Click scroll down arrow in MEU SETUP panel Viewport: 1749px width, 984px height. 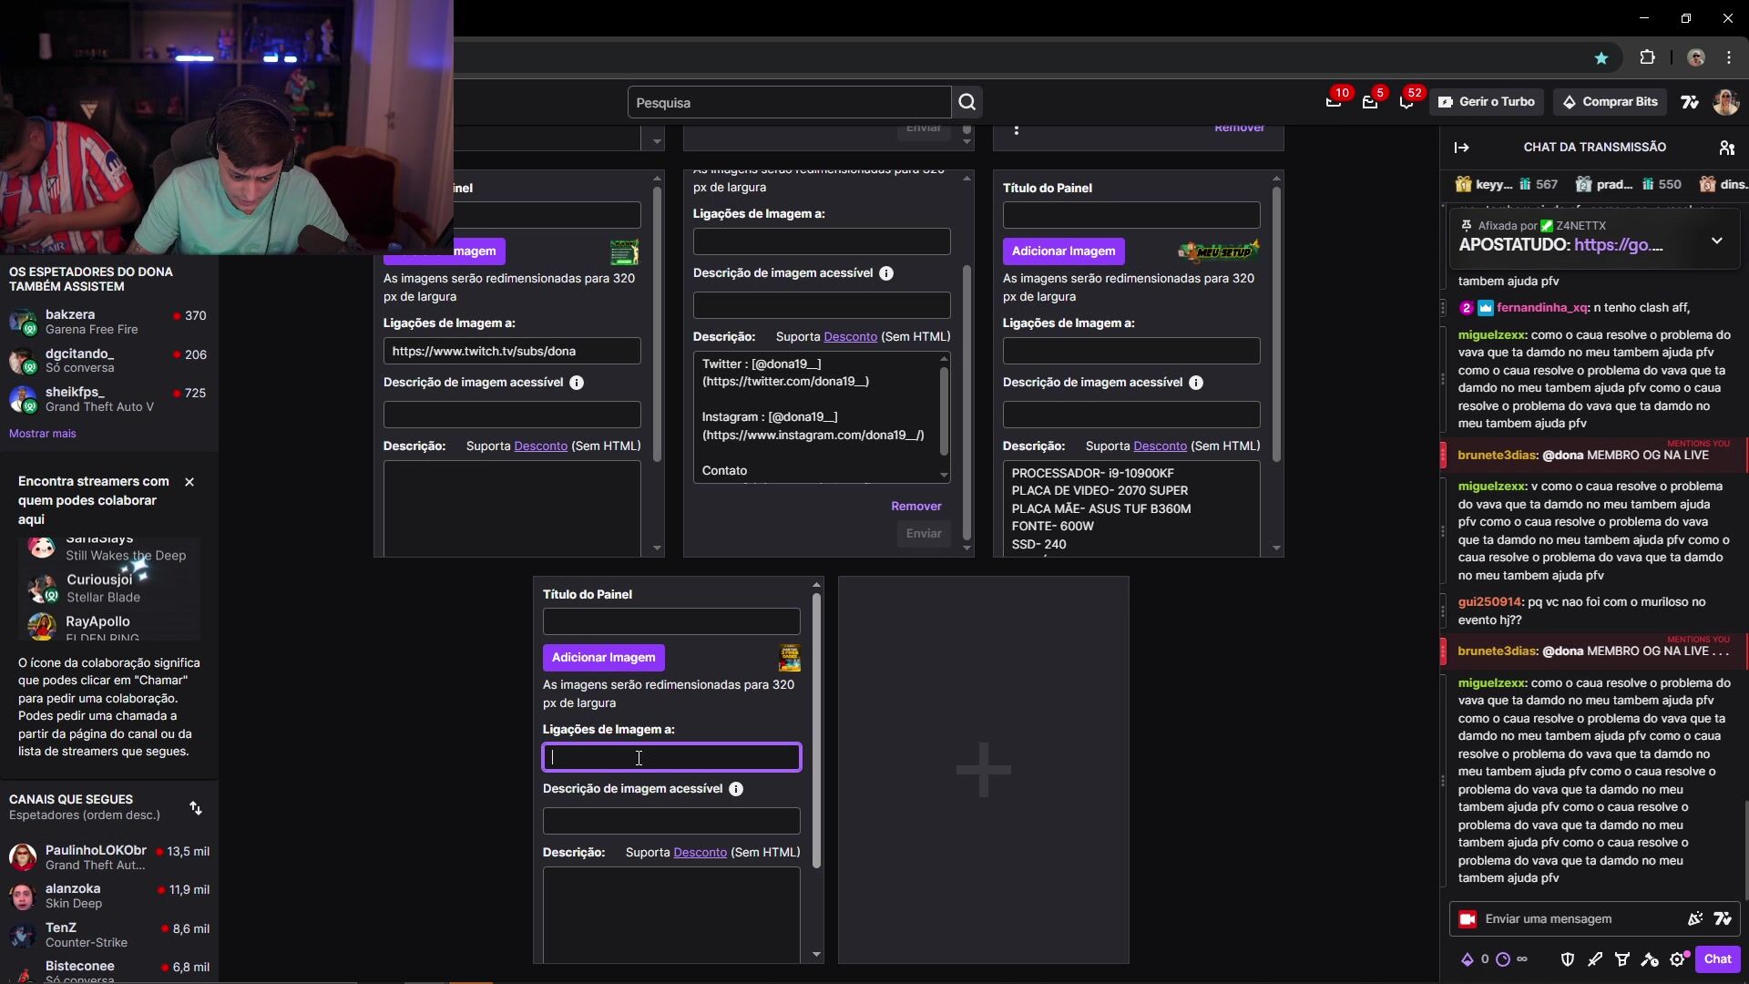1276,548
